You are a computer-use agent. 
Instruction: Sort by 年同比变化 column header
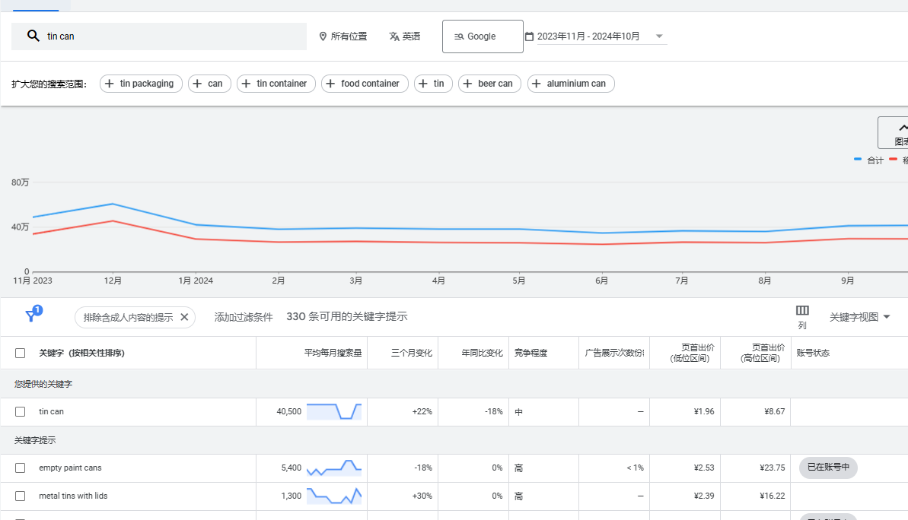click(483, 353)
